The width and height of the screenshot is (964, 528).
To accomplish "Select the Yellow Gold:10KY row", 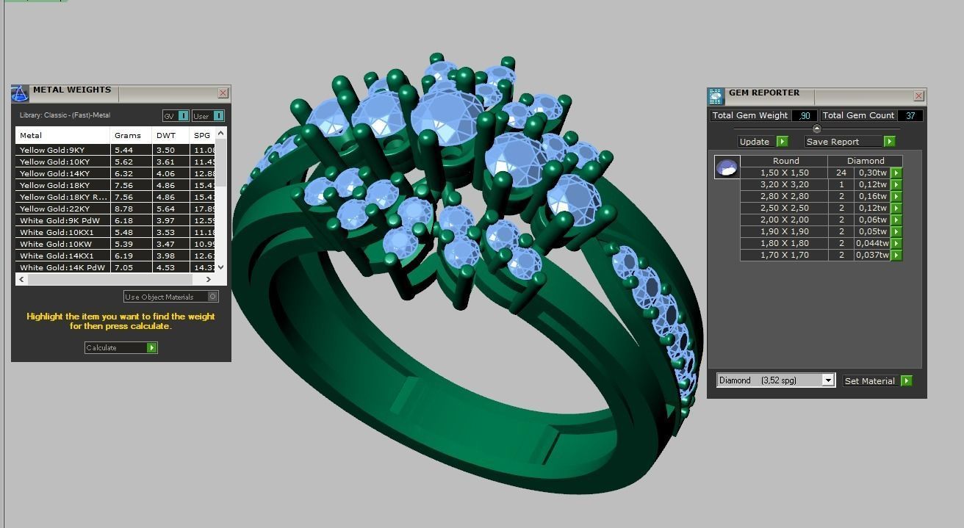I will [116, 162].
